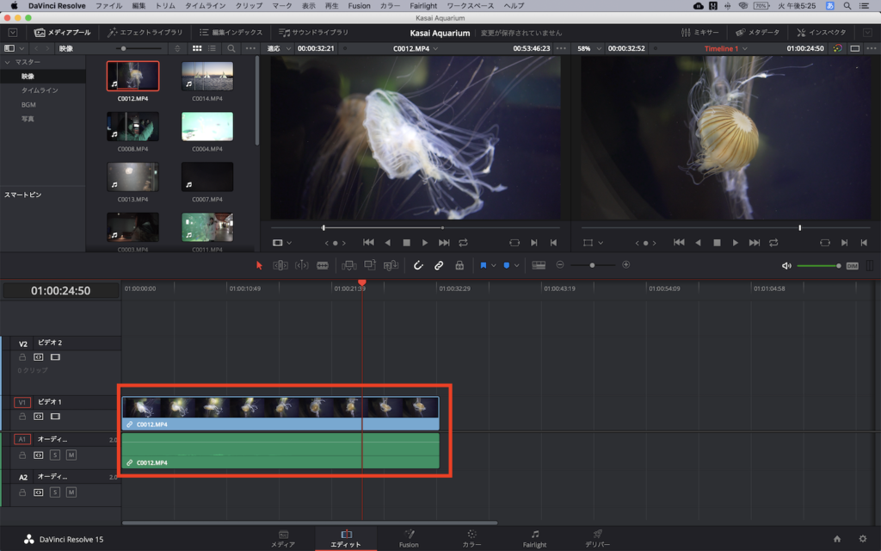Select the normal edit selection arrow

coord(258,265)
